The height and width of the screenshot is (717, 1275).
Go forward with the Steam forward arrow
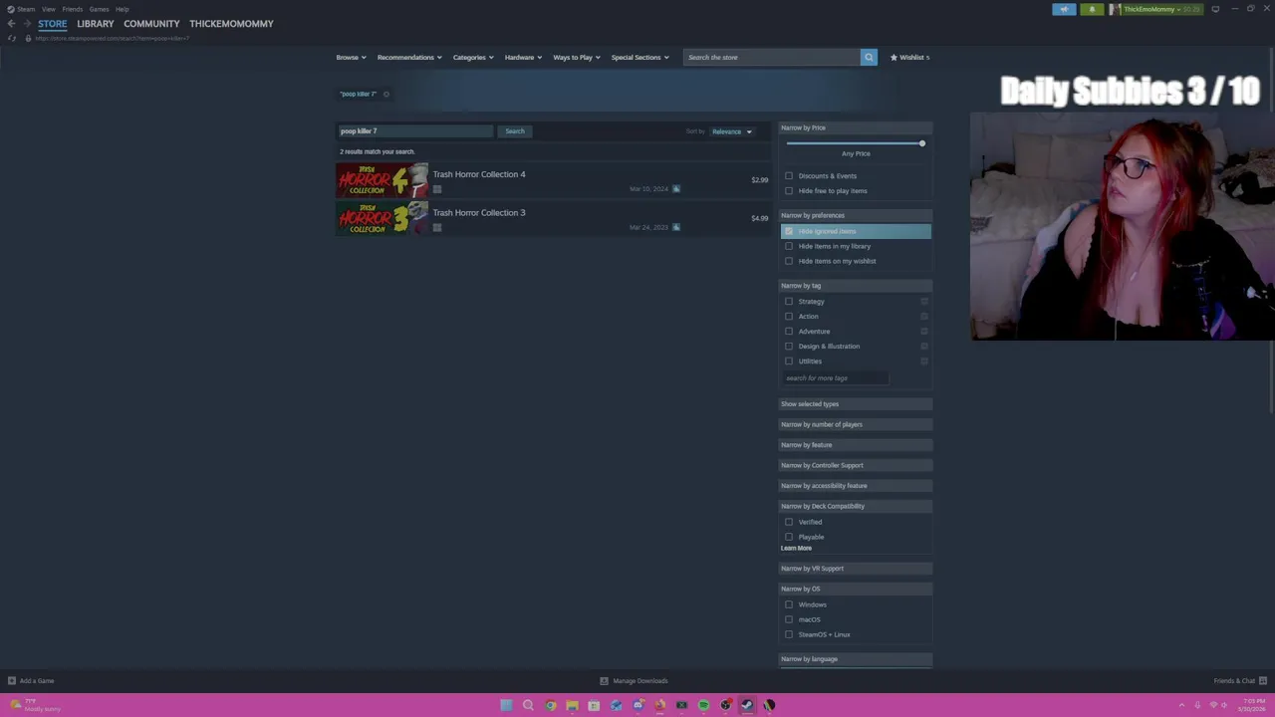tap(27, 24)
